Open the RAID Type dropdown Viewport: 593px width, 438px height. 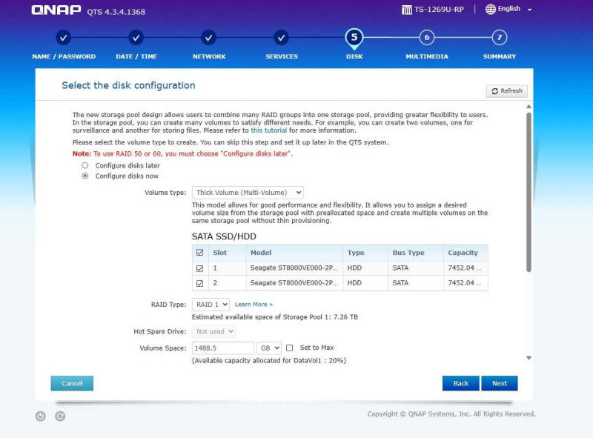point(211,305)
